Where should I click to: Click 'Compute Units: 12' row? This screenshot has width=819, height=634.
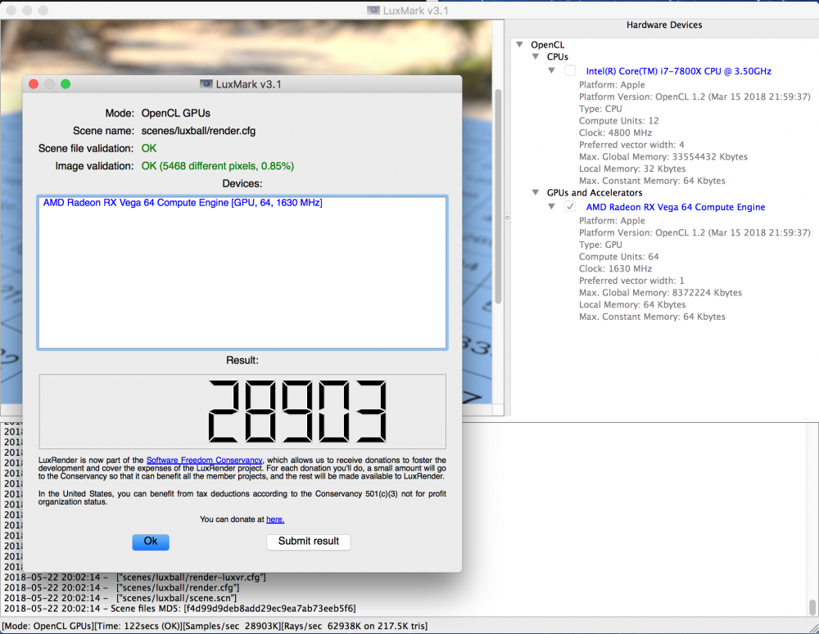point(619,120)
